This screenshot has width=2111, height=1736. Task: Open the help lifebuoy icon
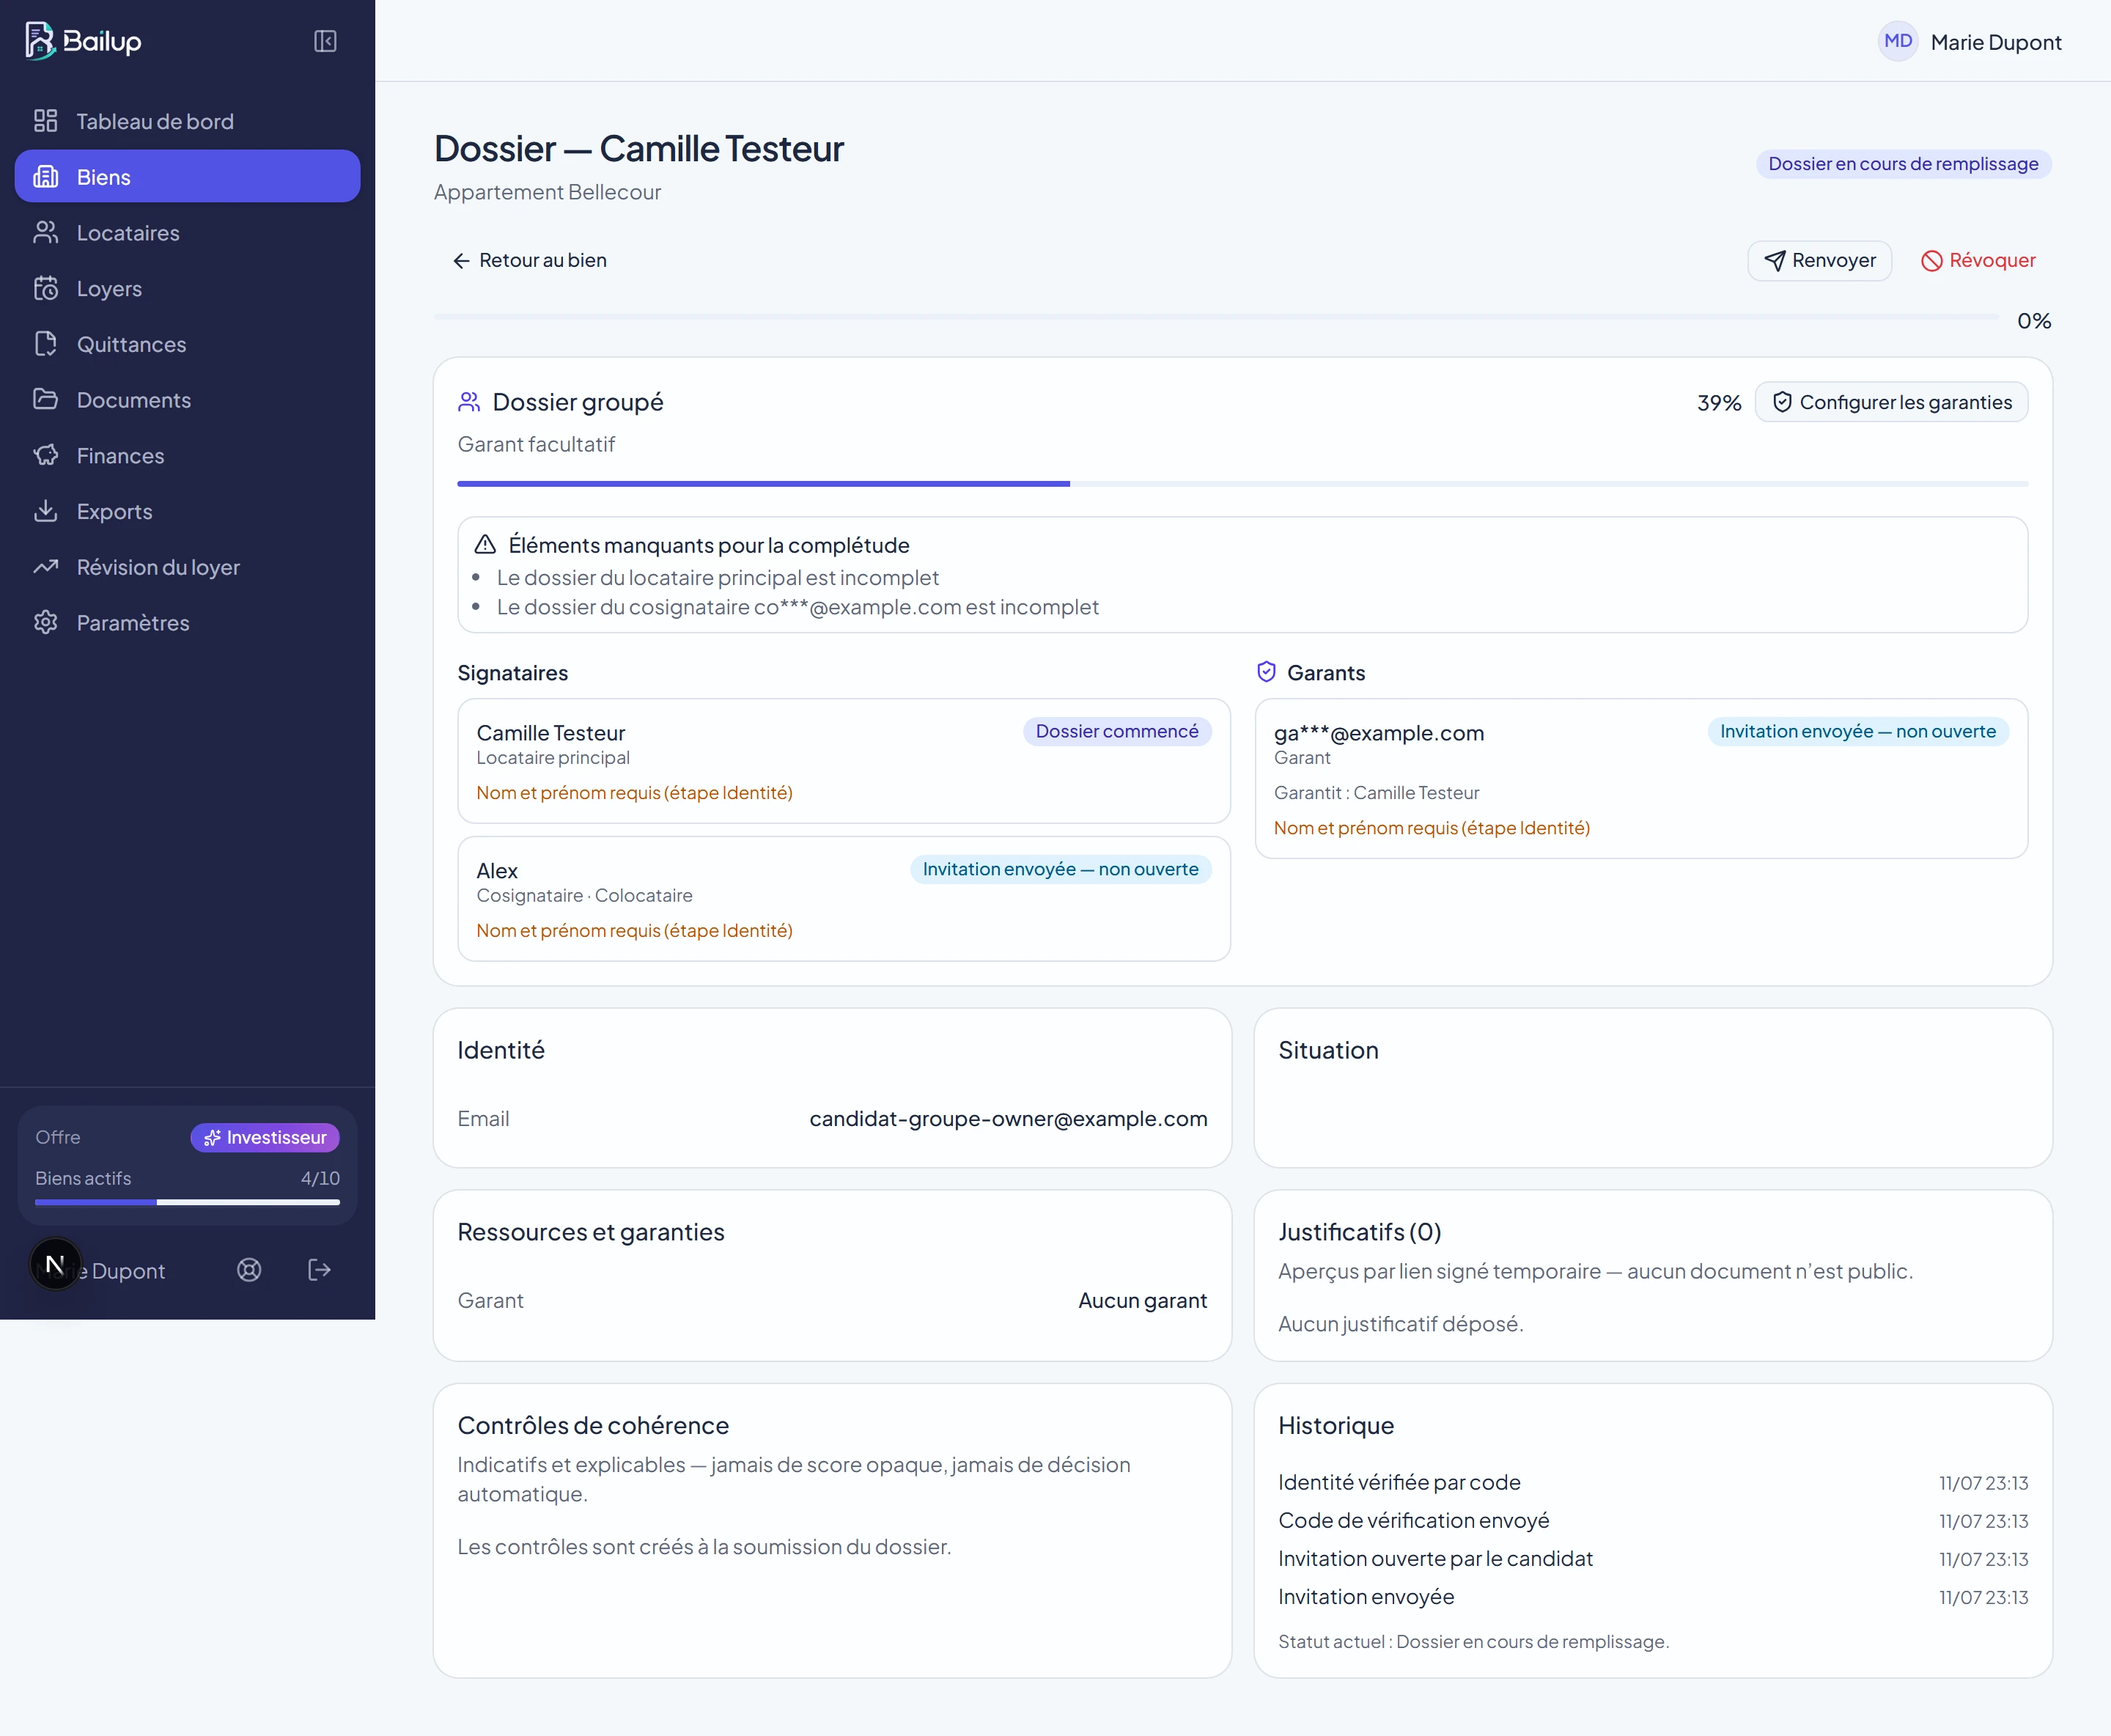pyautogui.click(x=249, y=1270)
